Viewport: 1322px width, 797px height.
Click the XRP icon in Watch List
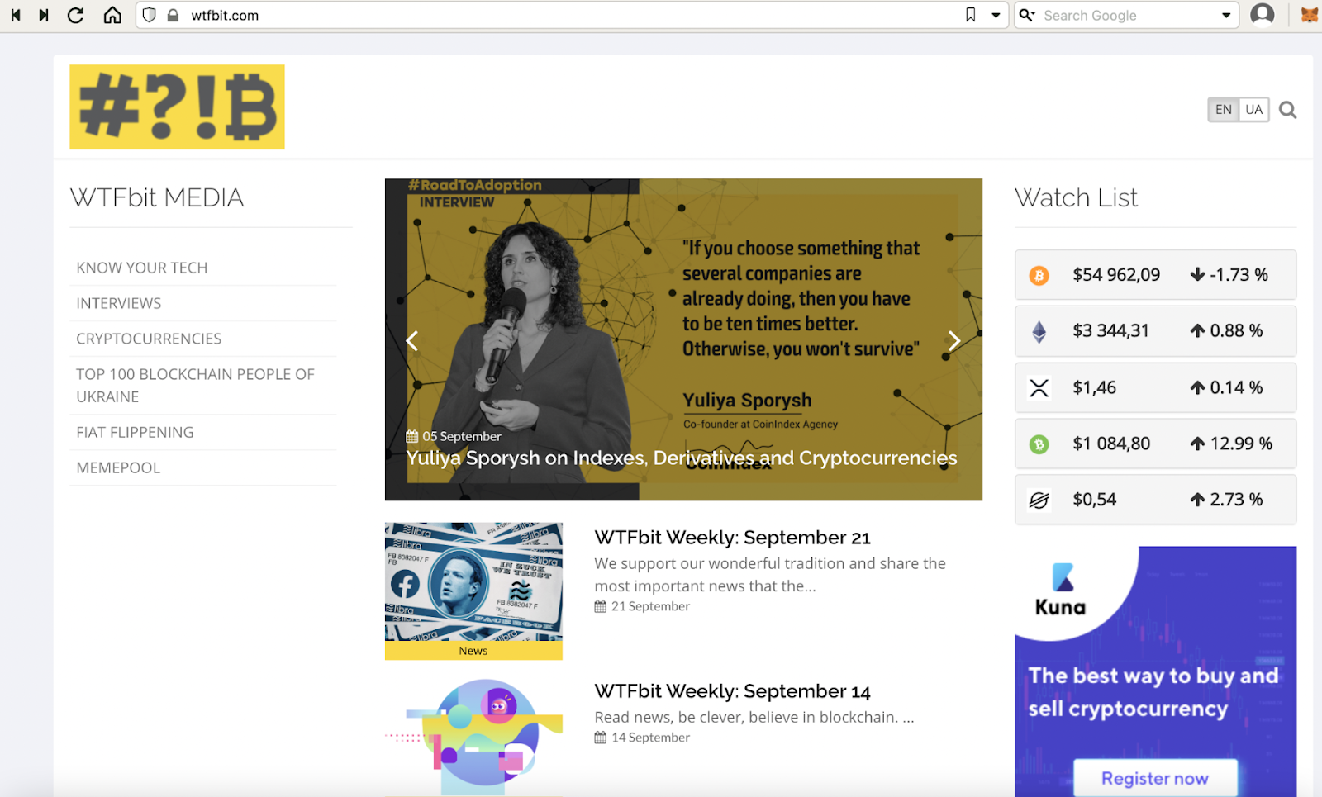1039,387
